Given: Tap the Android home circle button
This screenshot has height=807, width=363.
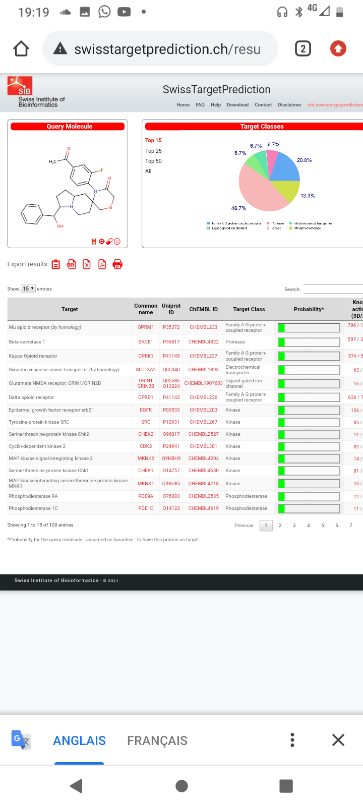Looking at the screenshot, I should pos(181,786).
